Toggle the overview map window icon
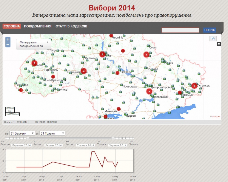This screenshot has width=228, height=182. pos(212,38)
